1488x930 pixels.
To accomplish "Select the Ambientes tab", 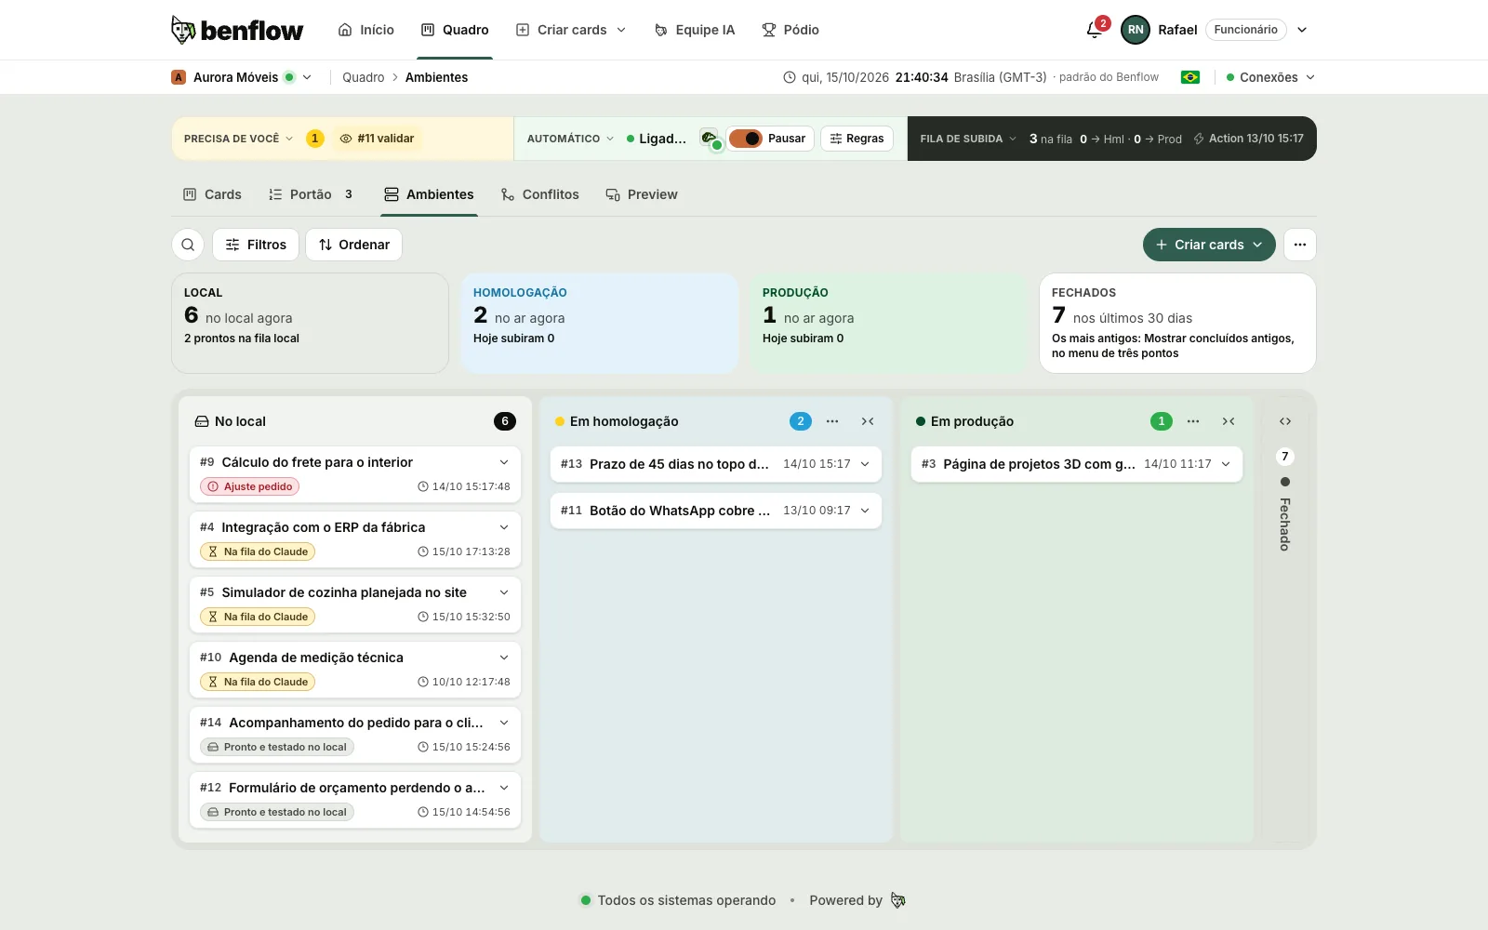I will [x=429, y=194].
